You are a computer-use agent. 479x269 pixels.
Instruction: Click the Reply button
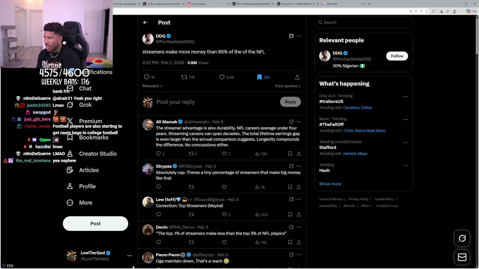[x=290, y=102]
